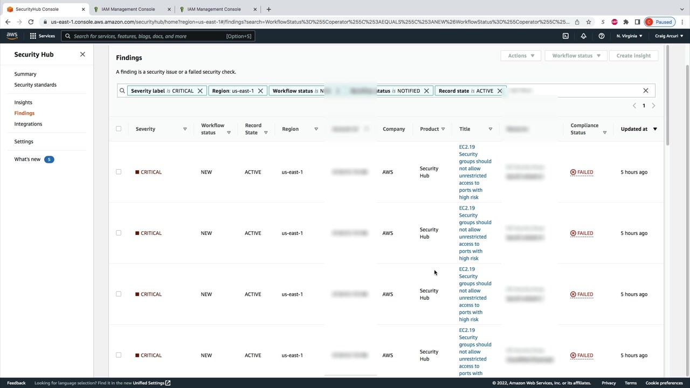The image size is (690, 388).
Task: Bookmark this page with the star icon
Action: click(x=589, y=22)
